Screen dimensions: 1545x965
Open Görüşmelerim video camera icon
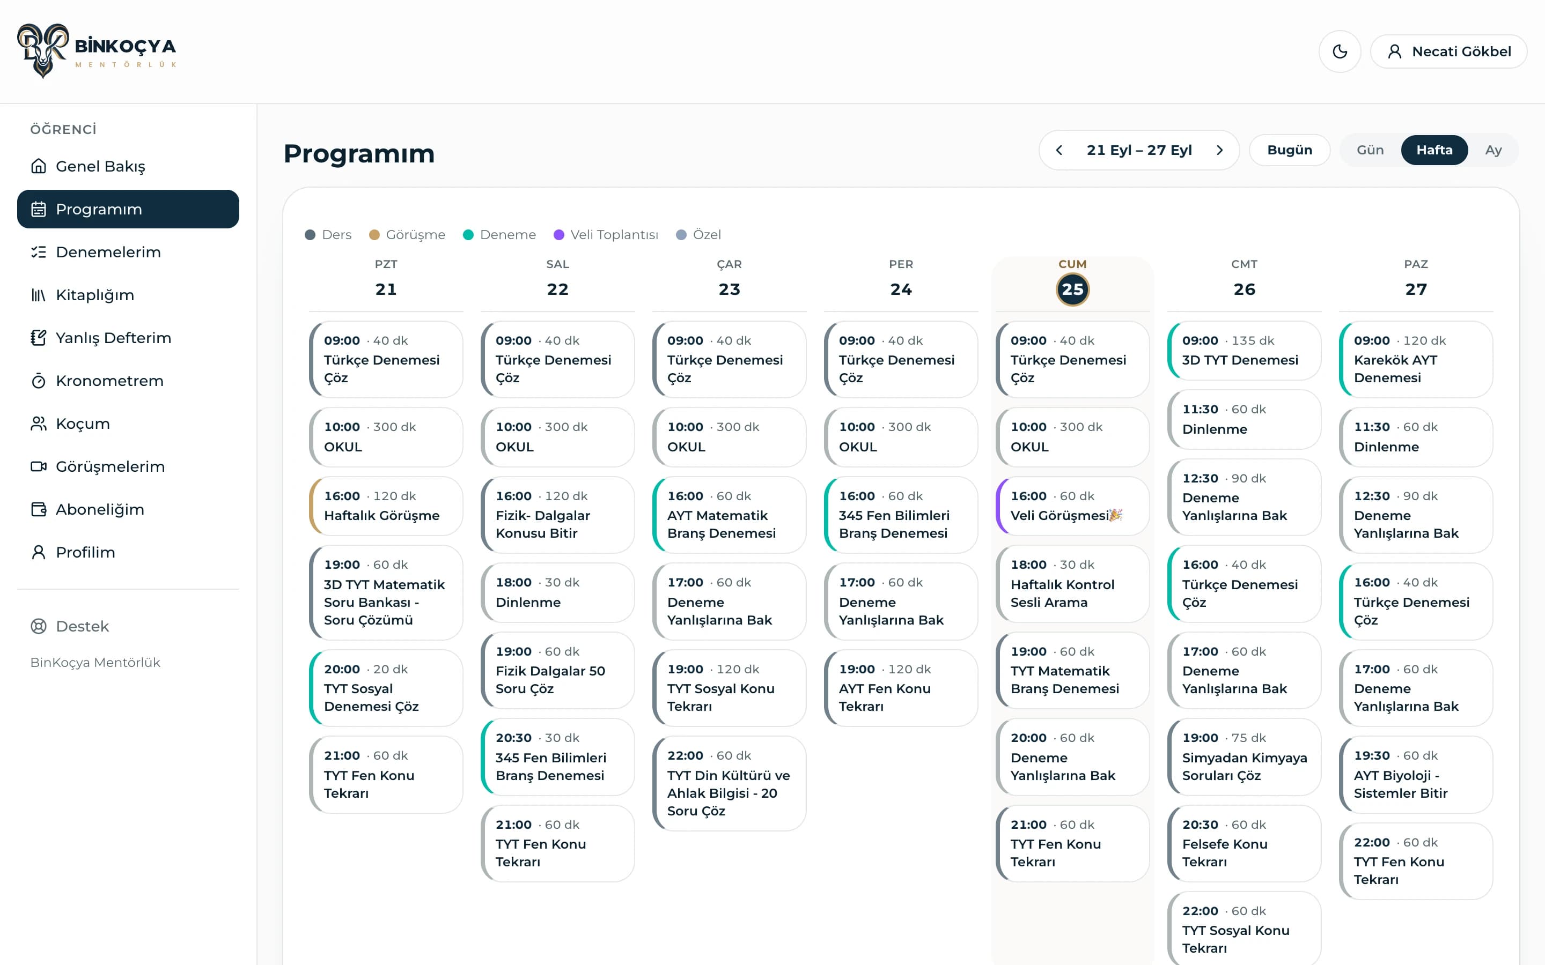point(38,466)
